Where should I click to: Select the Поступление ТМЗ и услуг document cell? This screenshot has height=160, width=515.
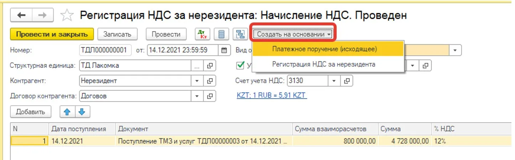coord(204,141)
